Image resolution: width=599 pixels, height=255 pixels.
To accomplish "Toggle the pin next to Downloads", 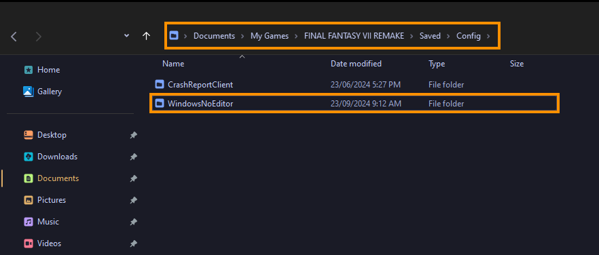I will coord(133,157).
